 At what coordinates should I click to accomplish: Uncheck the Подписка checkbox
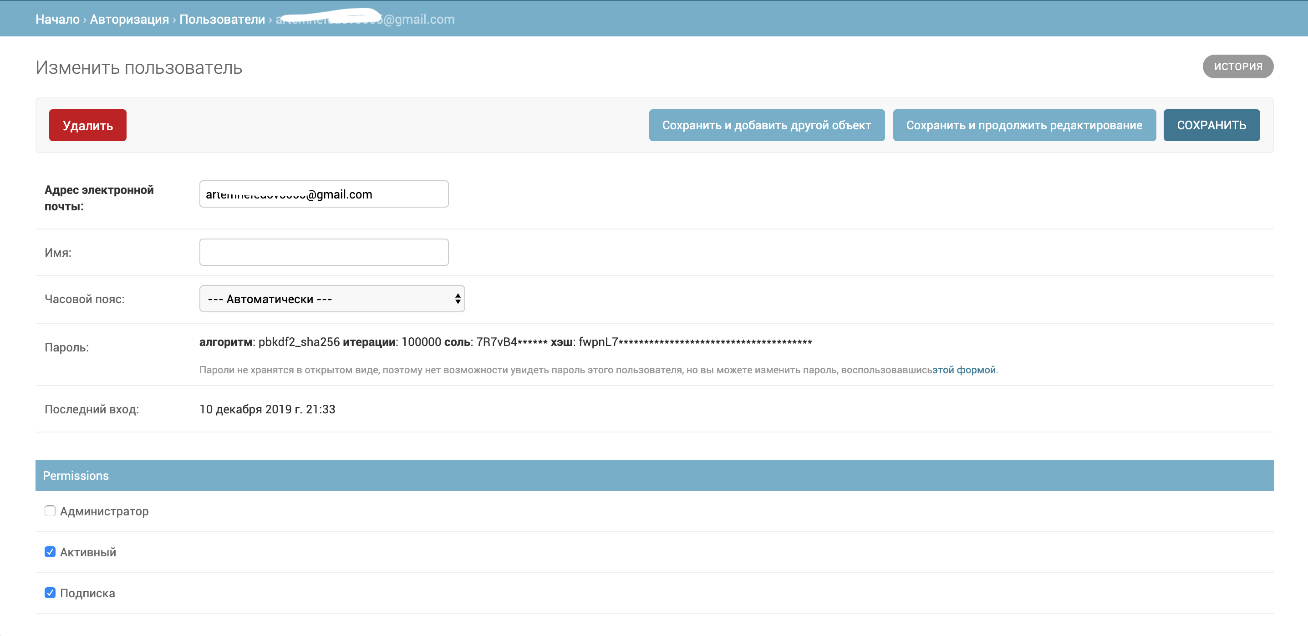tap(50, 593)
